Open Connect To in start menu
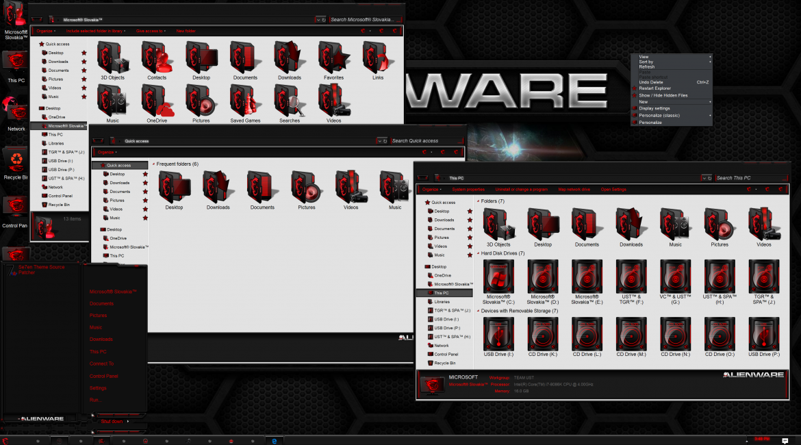Image resolution: width=801 pixels, height=445 pixels. pos(101,364)
